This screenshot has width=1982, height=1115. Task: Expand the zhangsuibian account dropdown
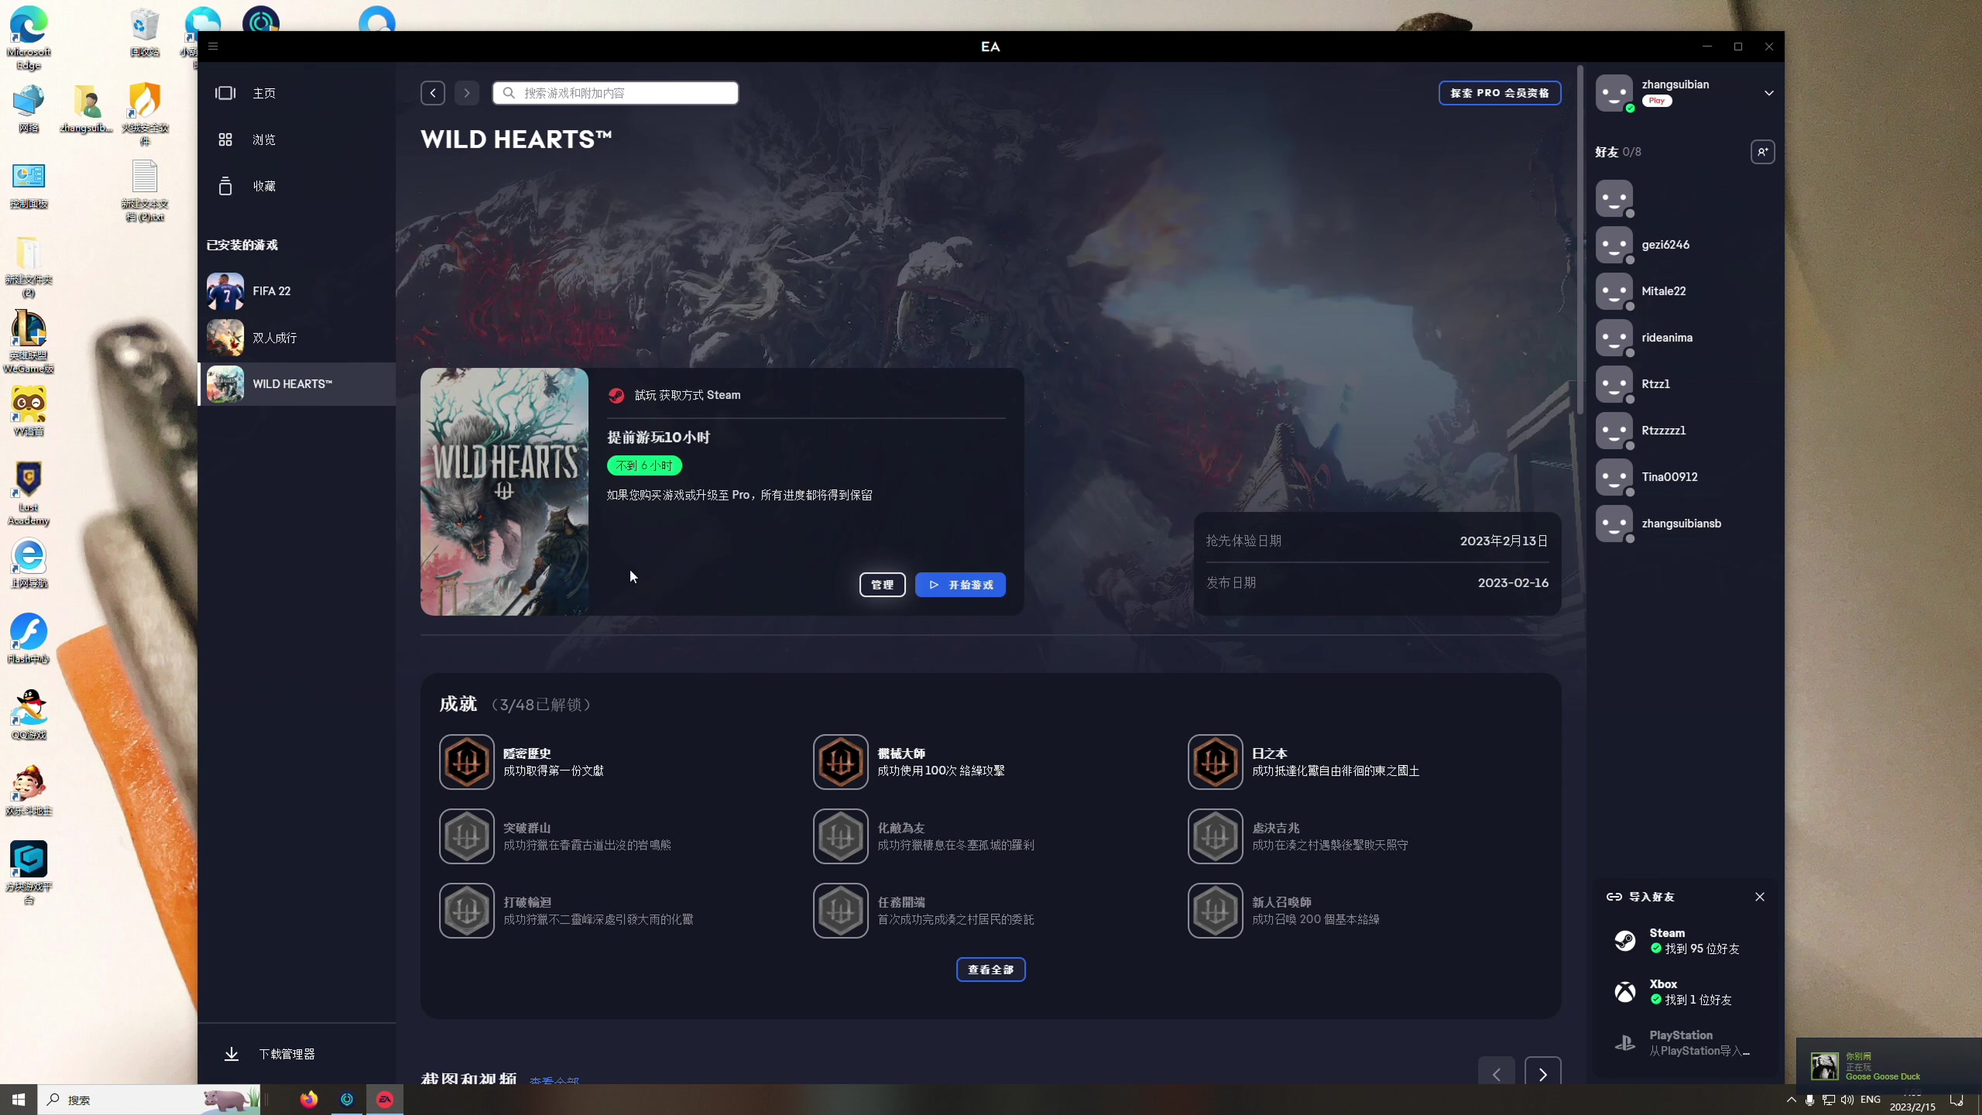pyautogui.click(x=1768, y=93)
